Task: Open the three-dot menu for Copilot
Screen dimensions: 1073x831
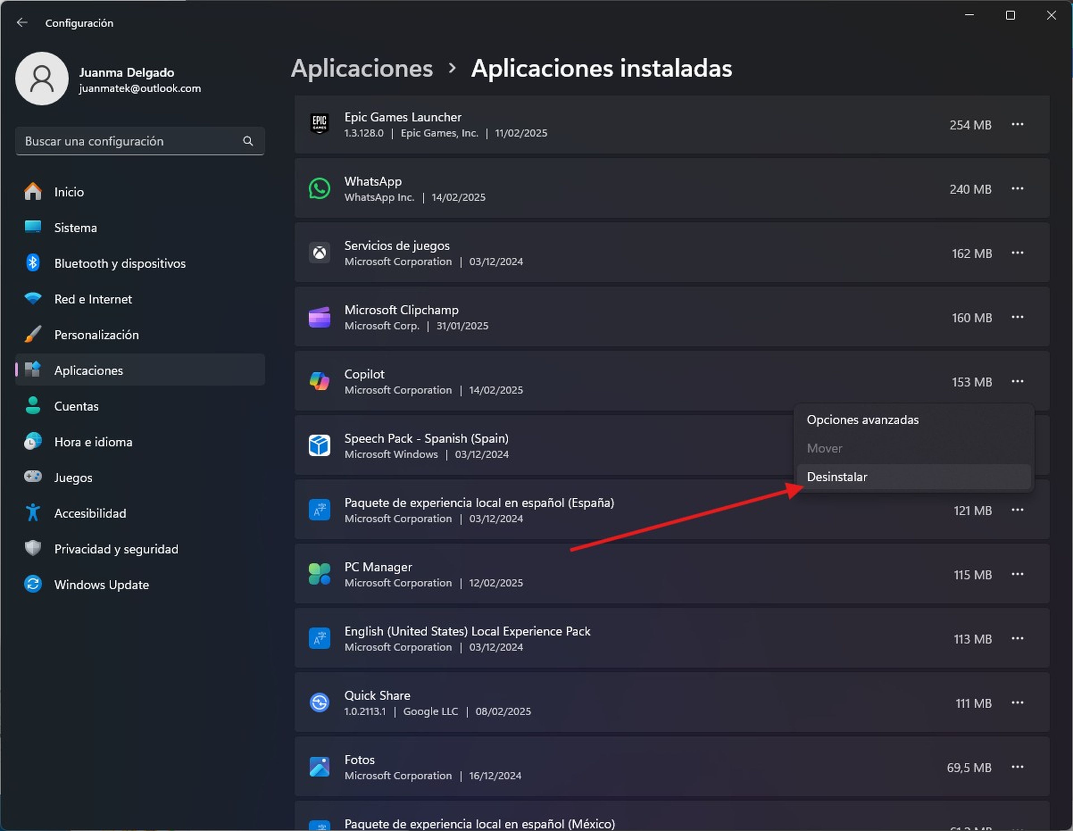Action: tap(1017, 381)
